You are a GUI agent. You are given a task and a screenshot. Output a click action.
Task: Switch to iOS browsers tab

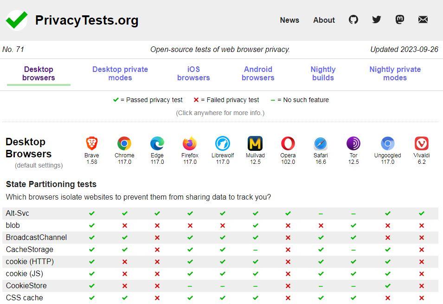(x=193, y=73)
